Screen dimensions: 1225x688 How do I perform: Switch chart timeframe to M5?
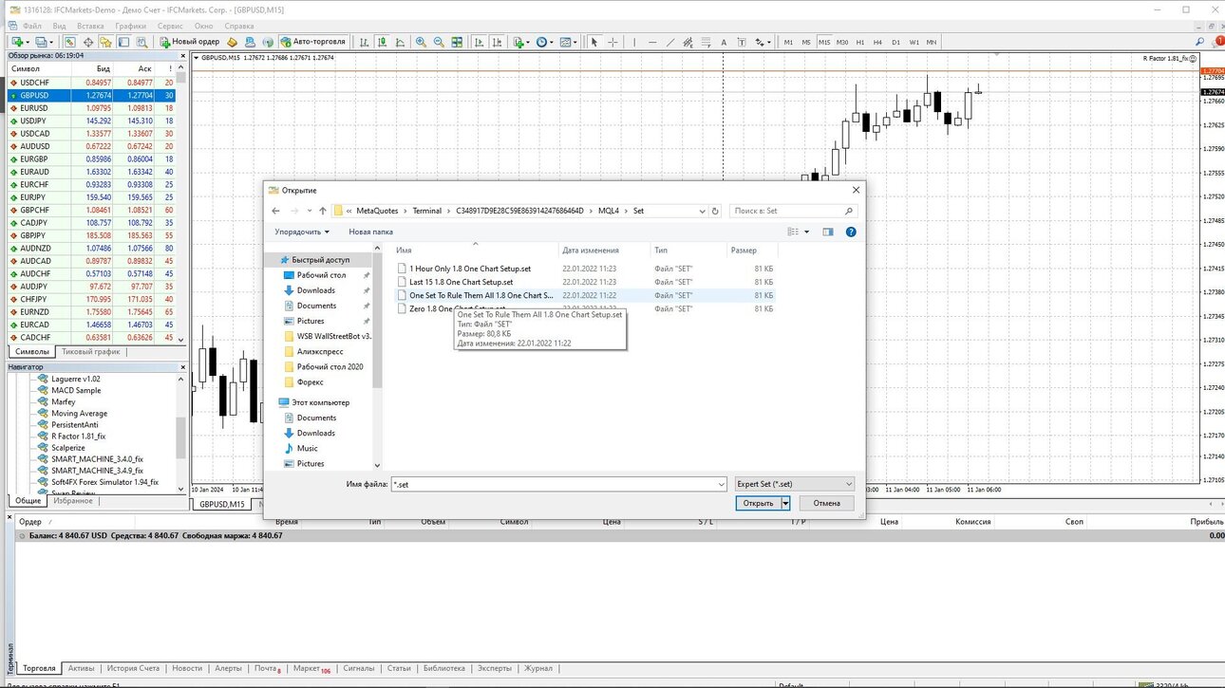pos(806,42)
